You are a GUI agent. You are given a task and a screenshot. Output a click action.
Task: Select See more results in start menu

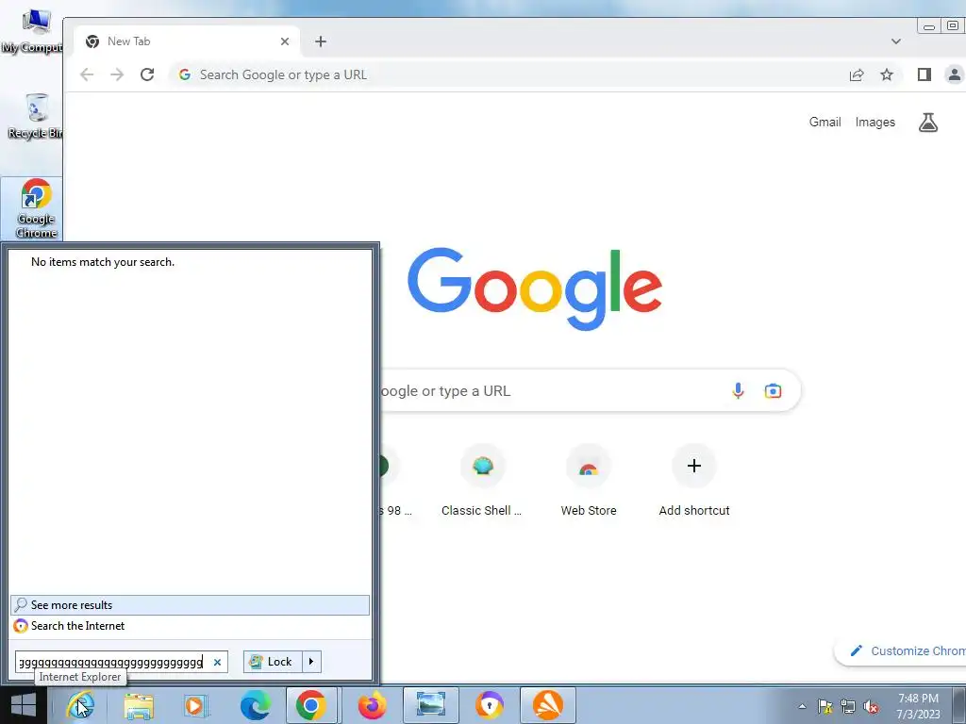tap(190, 604)
